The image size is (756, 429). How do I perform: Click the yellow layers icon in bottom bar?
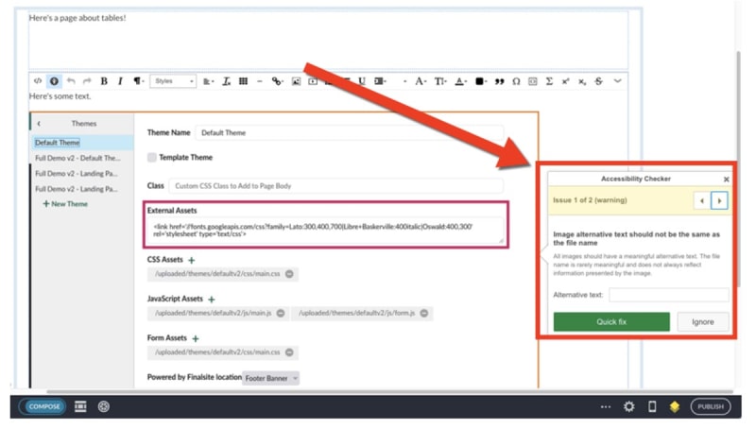pyautogui.click(x=675, y=407)
